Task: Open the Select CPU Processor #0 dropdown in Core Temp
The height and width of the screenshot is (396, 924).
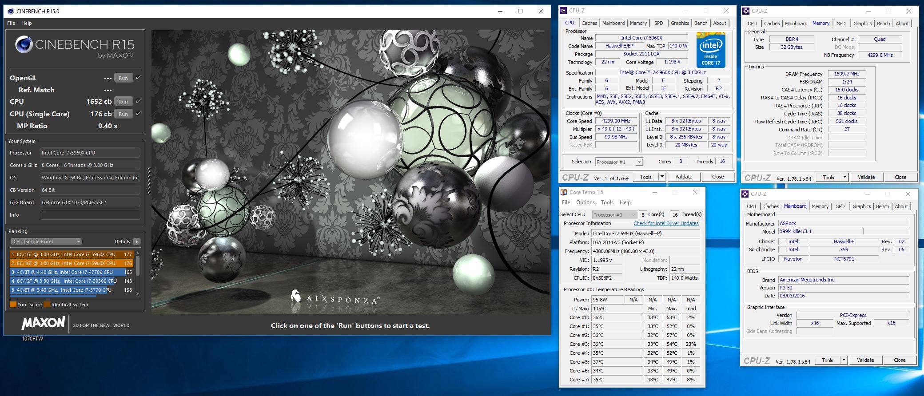Action: [x=614, y=214]
